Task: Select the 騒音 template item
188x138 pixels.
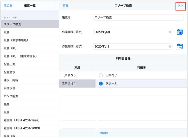Action: pos(30,104)
